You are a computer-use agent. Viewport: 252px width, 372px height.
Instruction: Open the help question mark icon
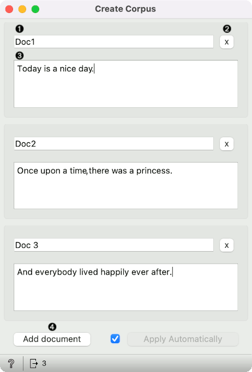[x=11, y=363]
